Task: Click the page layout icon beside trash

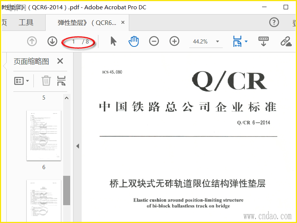Action: click(x=61, y=81)
